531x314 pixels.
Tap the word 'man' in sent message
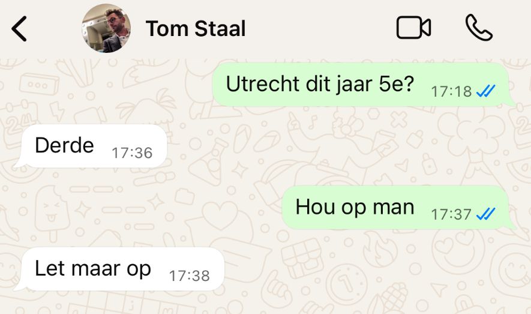[393, 207]
